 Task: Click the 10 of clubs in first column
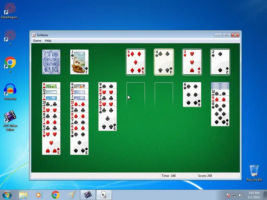[51, 103]
